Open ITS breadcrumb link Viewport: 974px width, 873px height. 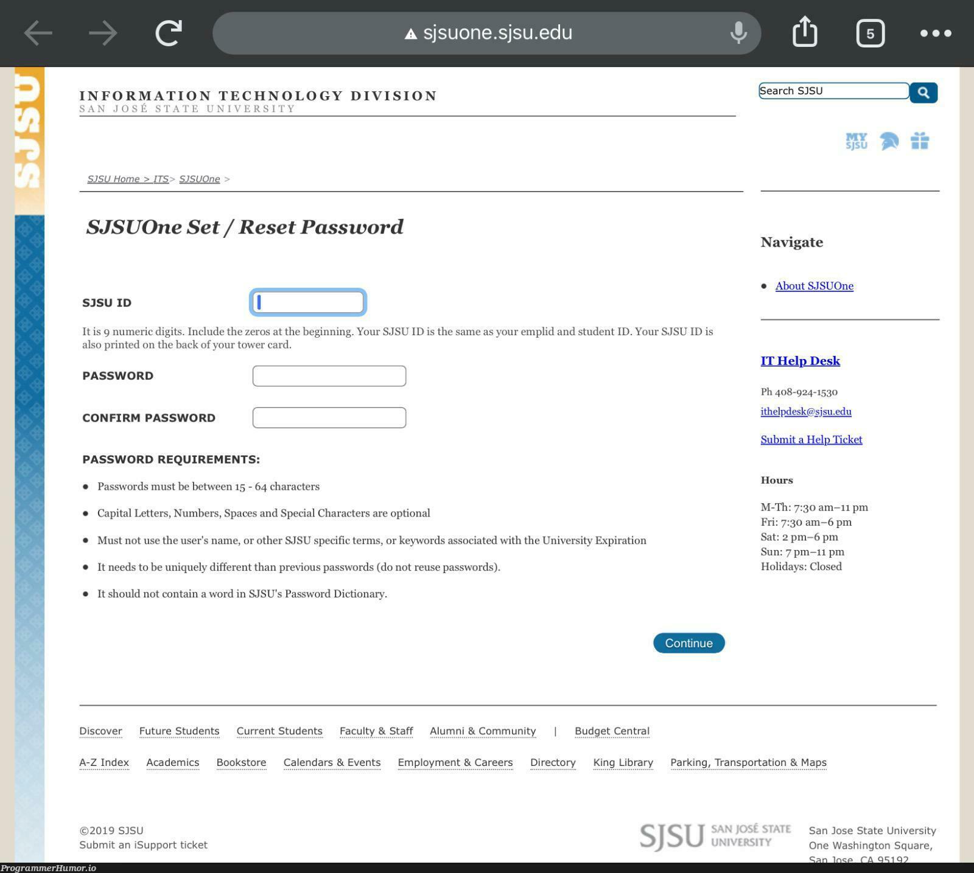point(161,179)
